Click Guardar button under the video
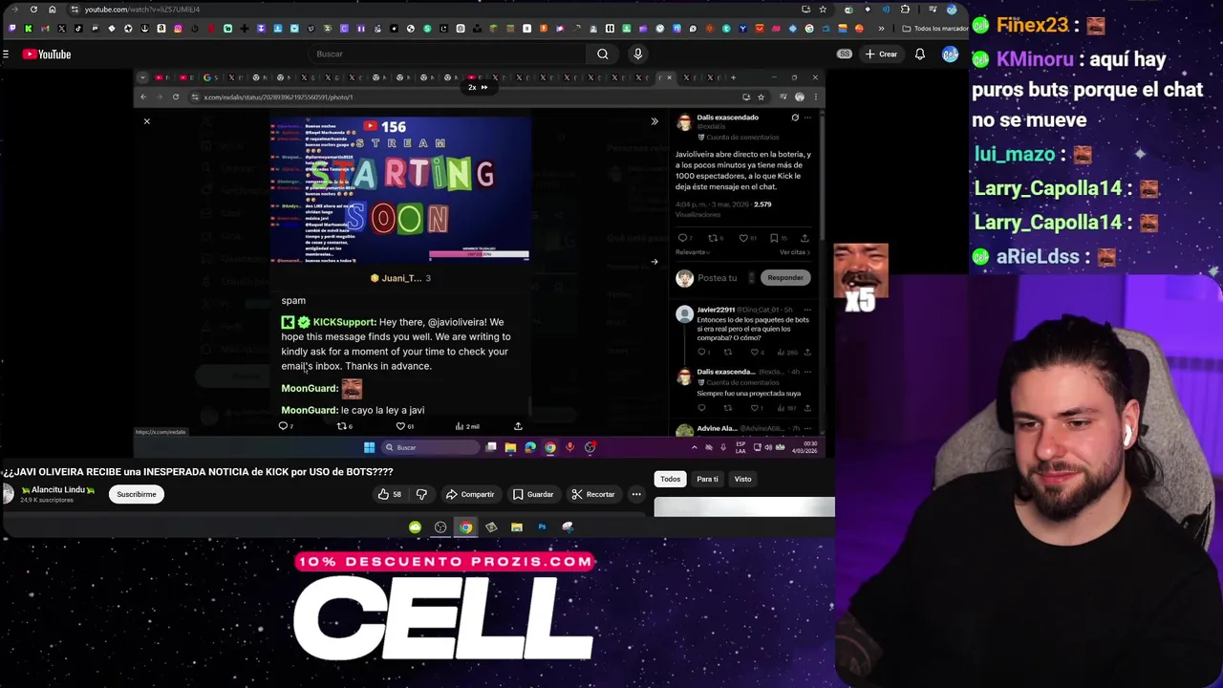 [533, 494]
